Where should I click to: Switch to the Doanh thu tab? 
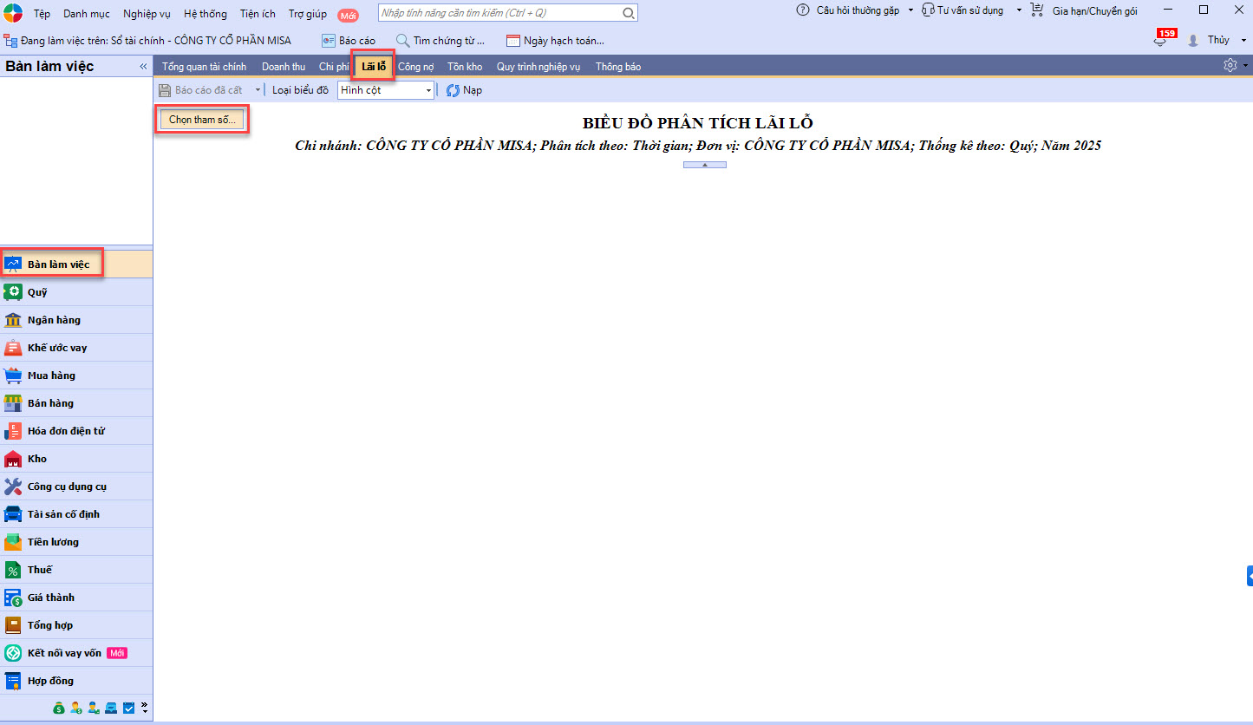(x=283, y=67)
